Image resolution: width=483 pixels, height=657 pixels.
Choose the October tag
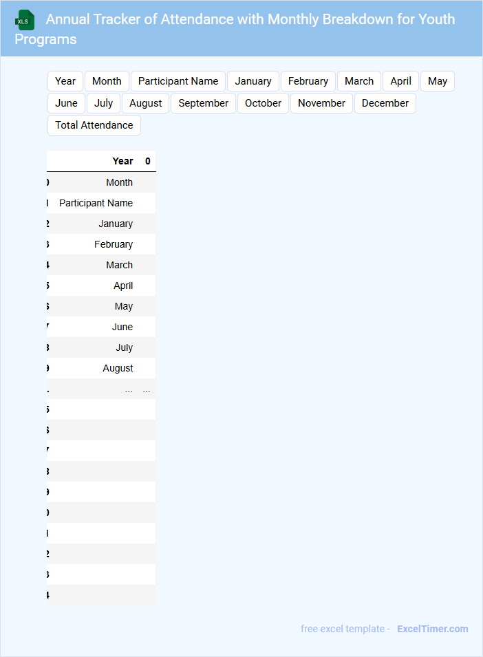tap(264, 103)
